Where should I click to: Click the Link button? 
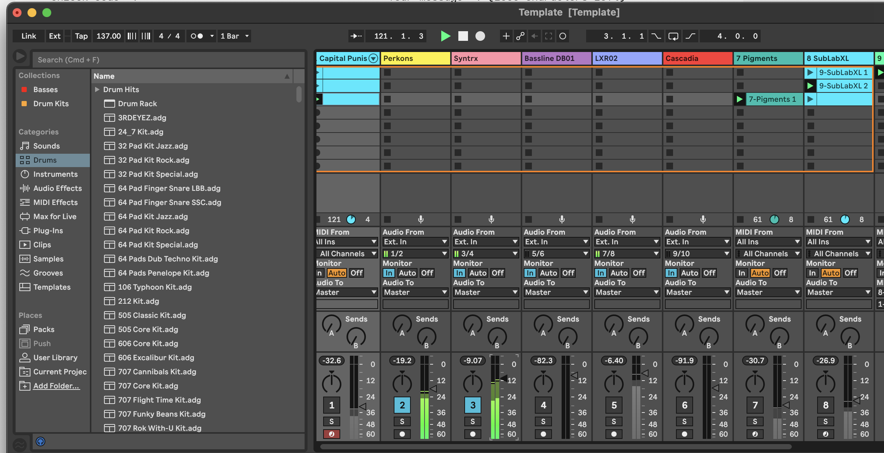coord(29,36)
